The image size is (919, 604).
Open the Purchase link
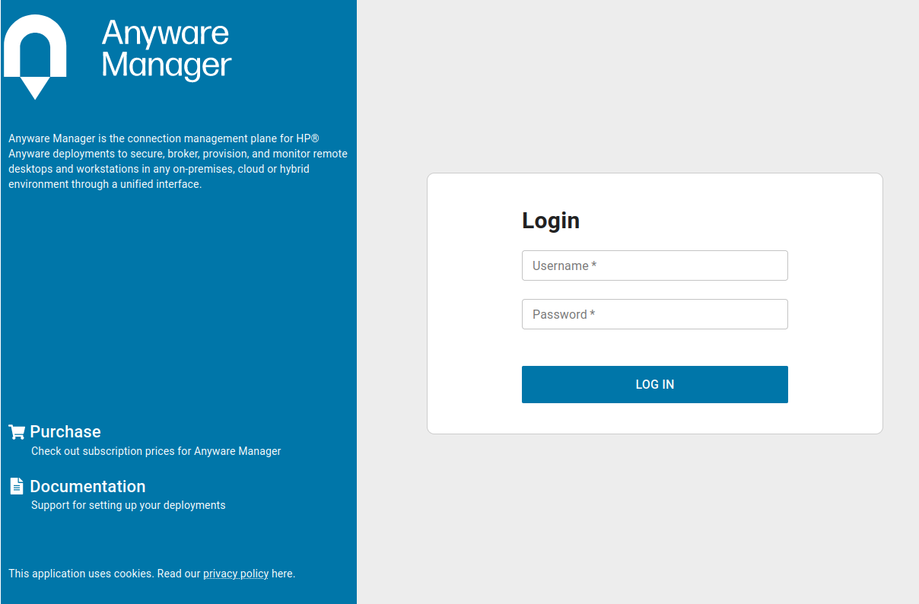65,432
